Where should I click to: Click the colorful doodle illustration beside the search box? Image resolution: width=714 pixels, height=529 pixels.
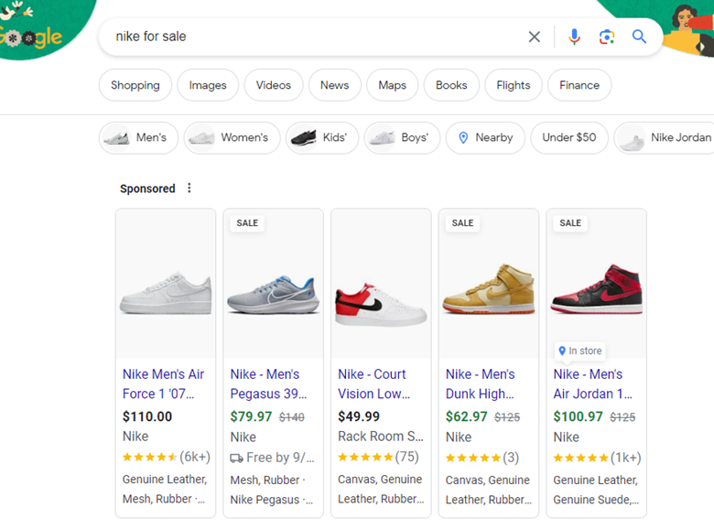click(687, 29)
